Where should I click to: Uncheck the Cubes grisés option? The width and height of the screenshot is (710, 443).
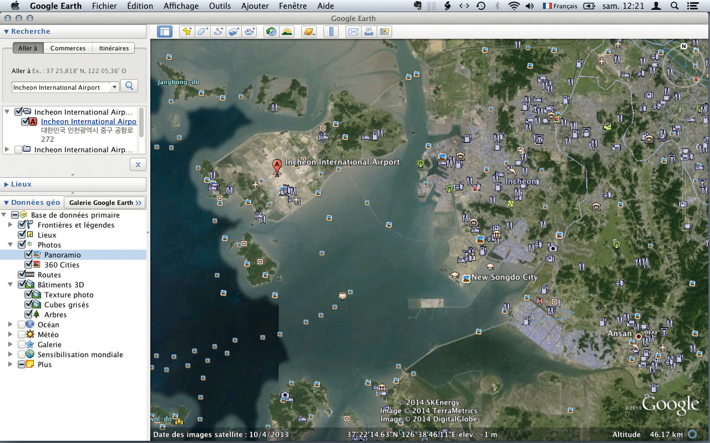pos(28,305)
